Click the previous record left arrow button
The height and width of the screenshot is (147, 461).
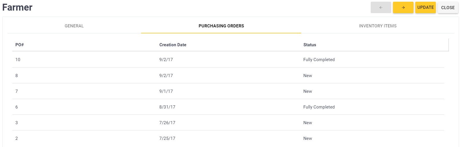coord(381,7)
